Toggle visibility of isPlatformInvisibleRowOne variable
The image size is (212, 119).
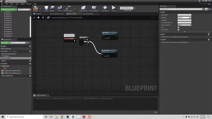tap(30, 71)
